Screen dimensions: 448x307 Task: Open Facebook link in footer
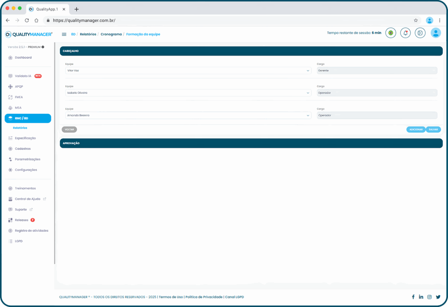point(413,297)
